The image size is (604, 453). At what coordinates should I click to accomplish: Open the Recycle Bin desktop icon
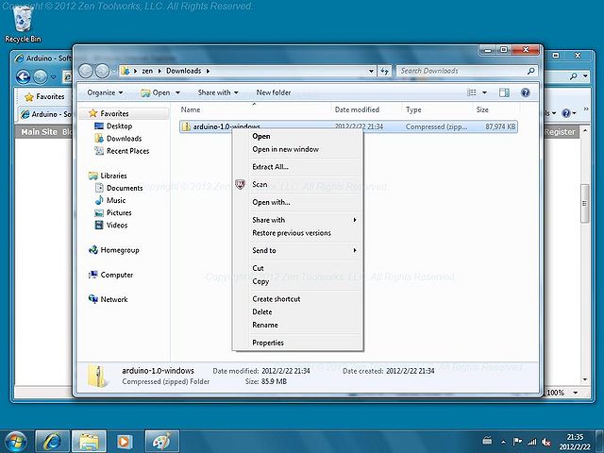point(23,24)
